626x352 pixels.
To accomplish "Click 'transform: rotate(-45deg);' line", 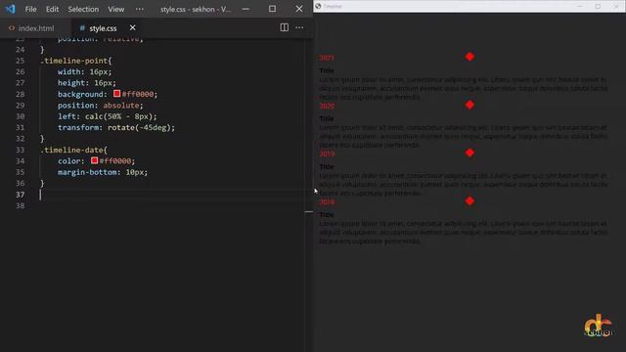I will (116, 128).
